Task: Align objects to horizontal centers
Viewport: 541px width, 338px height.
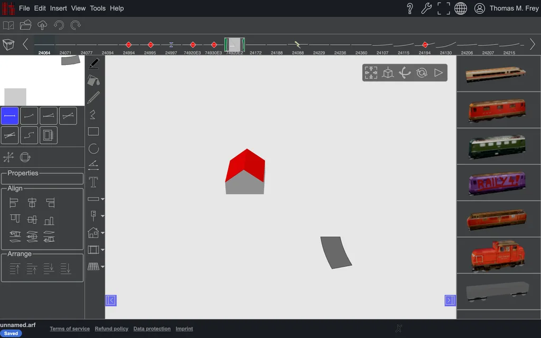Action: click(32, 203)
